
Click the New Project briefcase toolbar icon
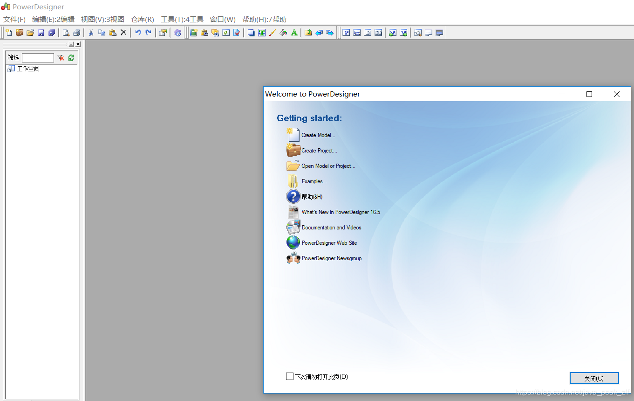coord(20,33)
